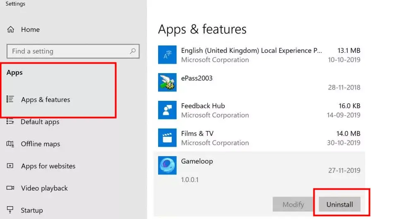
Task: Click the Apps for websites icon
Action: (10, 166)
